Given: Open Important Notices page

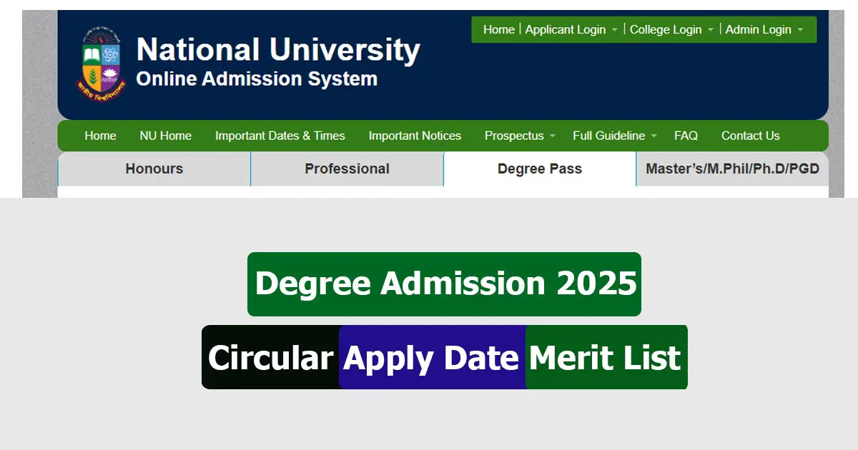Looking at the screenshot, I should coord(415,136).
